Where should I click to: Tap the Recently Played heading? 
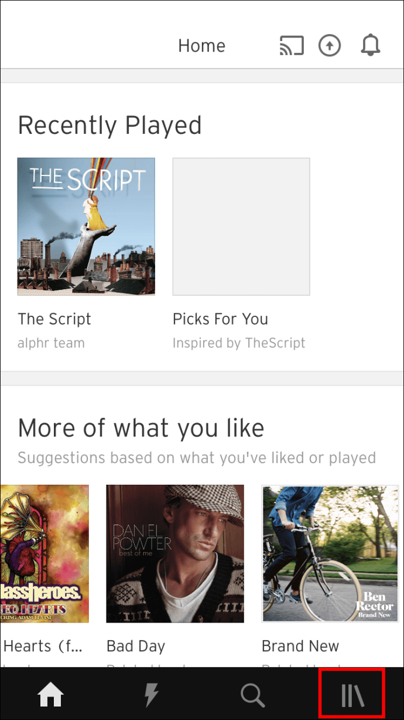pyautogui.click(x=109, y=126)
